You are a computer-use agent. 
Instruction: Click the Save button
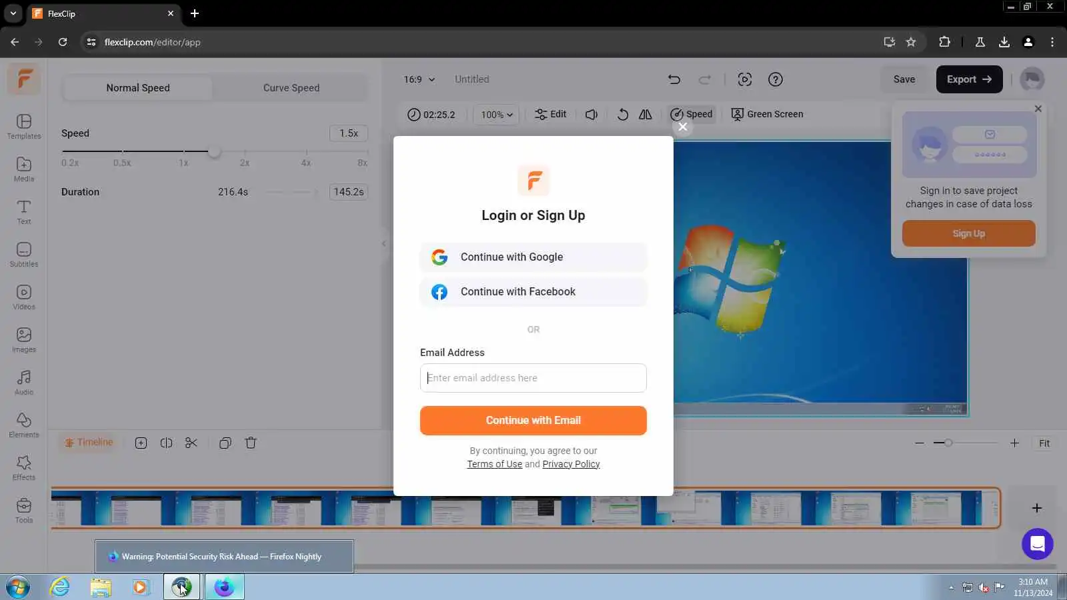tap(904, 79)
